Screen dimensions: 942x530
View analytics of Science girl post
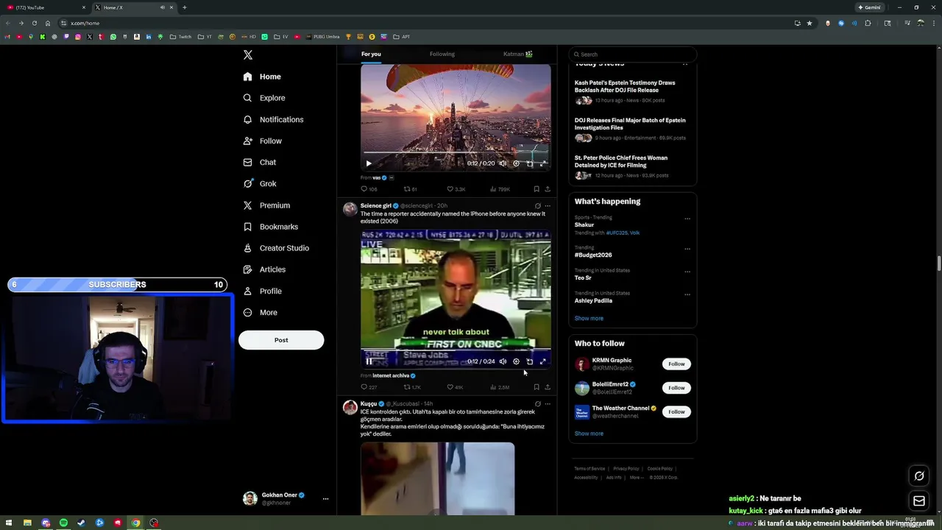pos(500,387)
